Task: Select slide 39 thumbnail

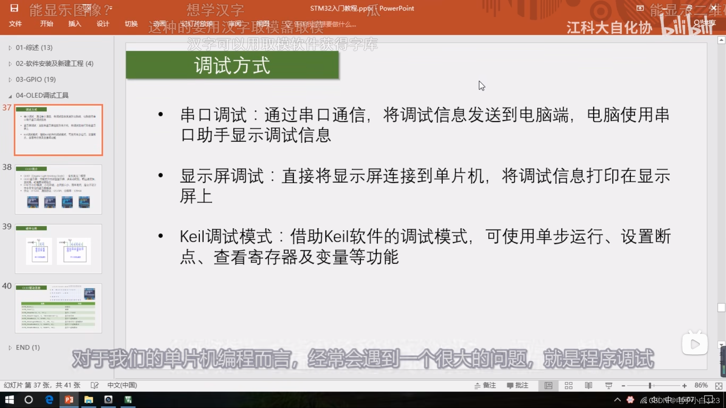Action: click(58, 249)
